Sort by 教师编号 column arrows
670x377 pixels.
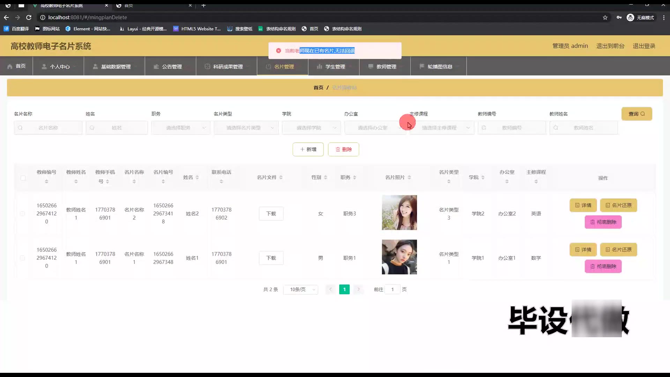pos(46,182)
